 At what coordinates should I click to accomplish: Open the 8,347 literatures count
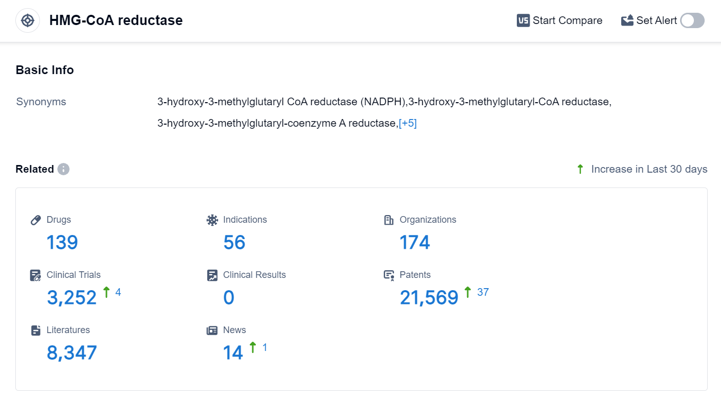(x=72, y=352)
